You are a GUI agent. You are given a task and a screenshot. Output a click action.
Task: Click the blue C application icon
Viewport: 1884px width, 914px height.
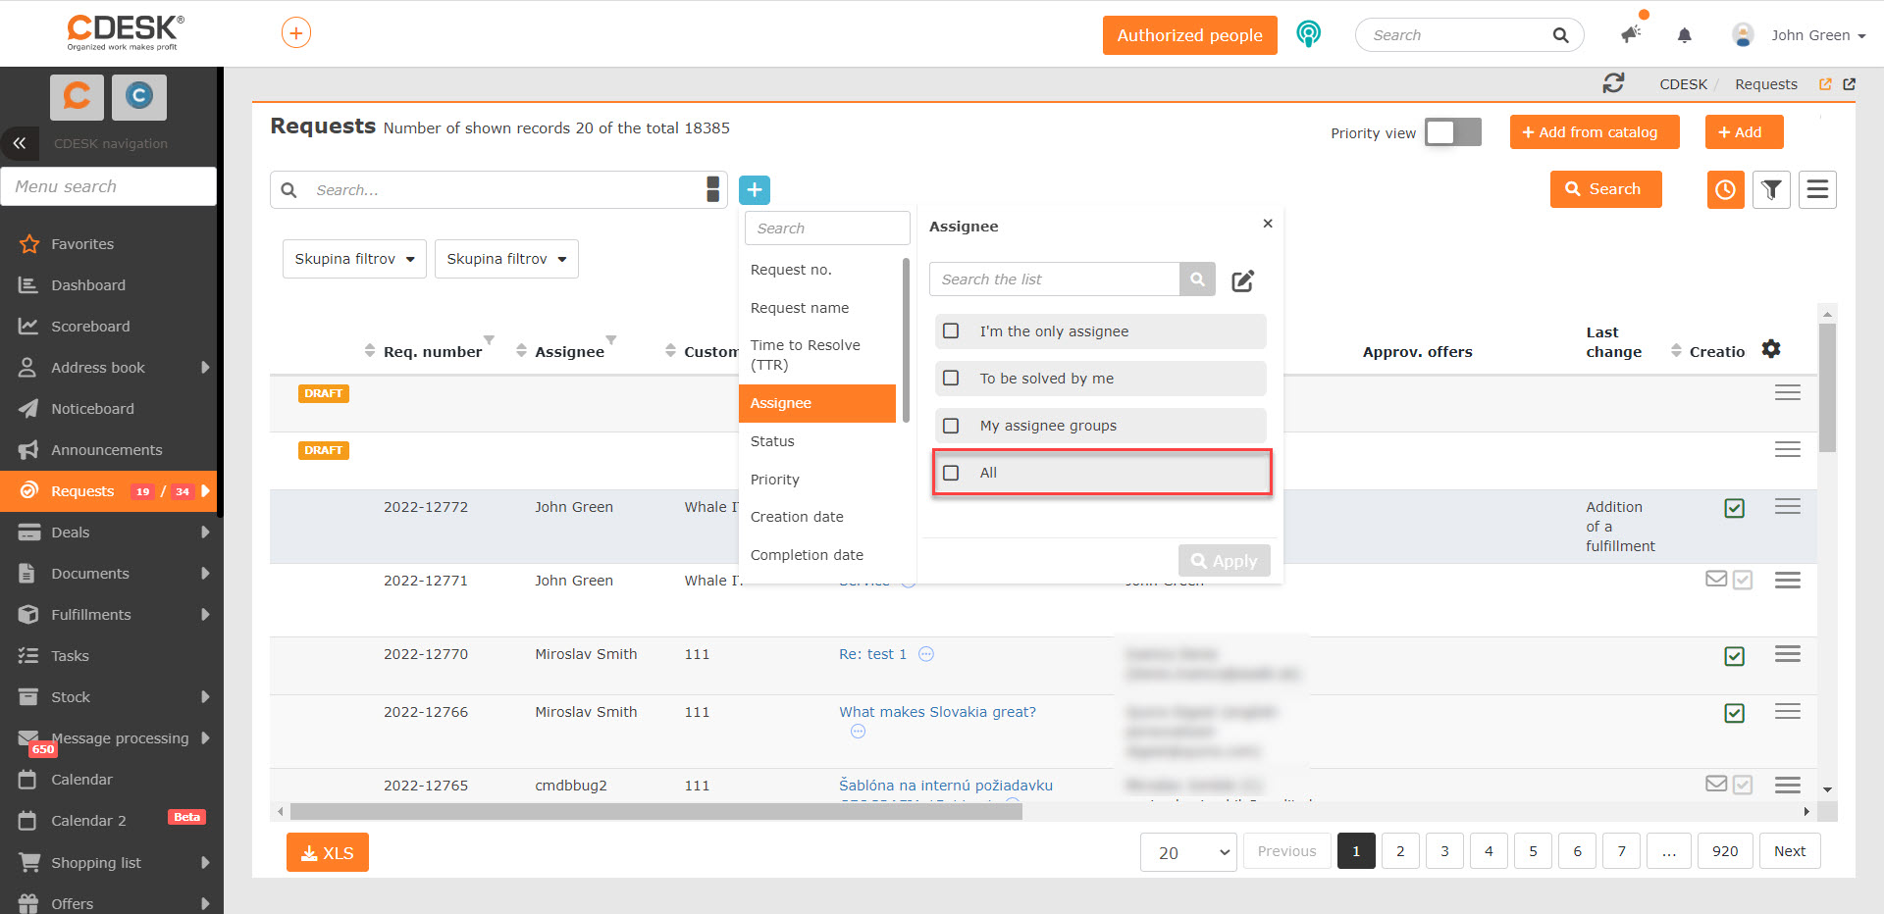tap(139, 96)
